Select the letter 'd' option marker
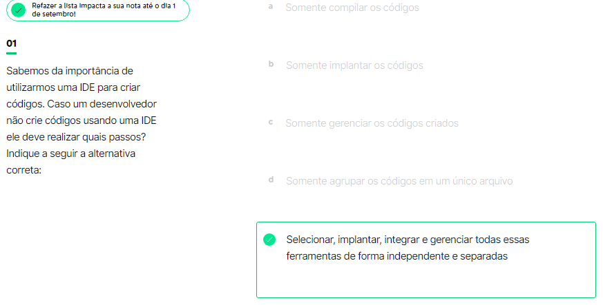 click(x=271, y=180)
